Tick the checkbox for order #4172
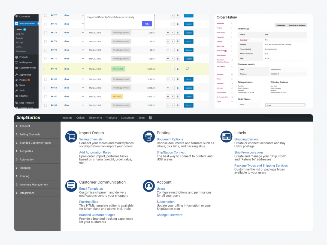 [x=46, y=50]
